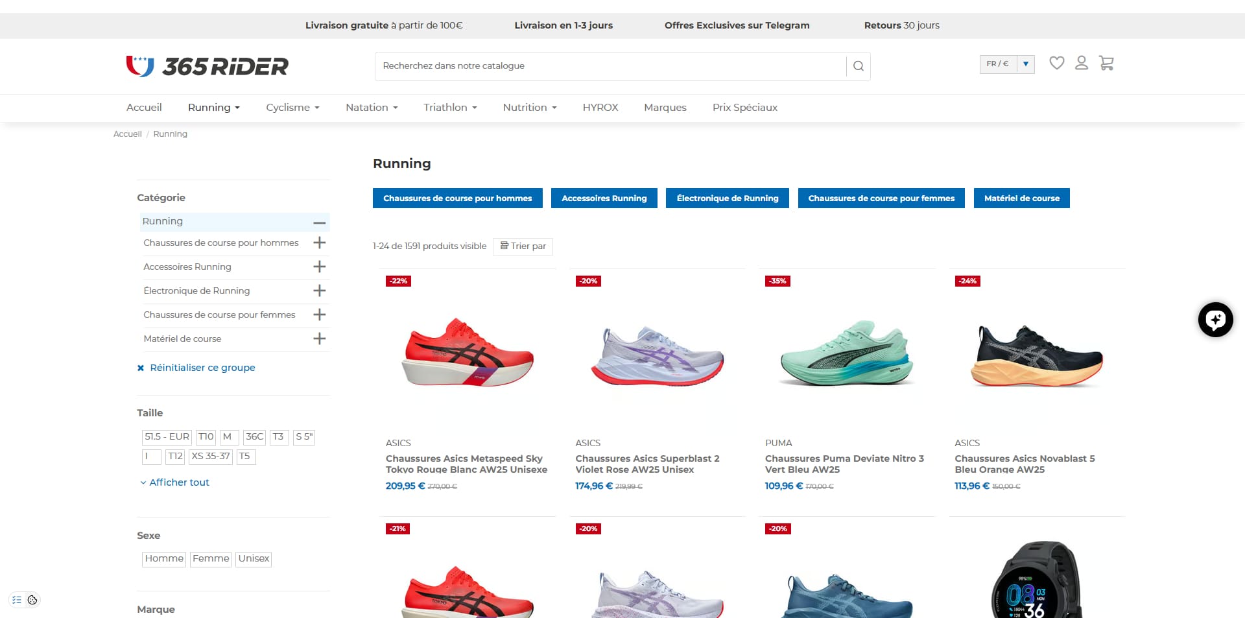This screenshot has height=618, width=1245.
Task: Click the 365 Rider logo
Action: coord(207,66)
